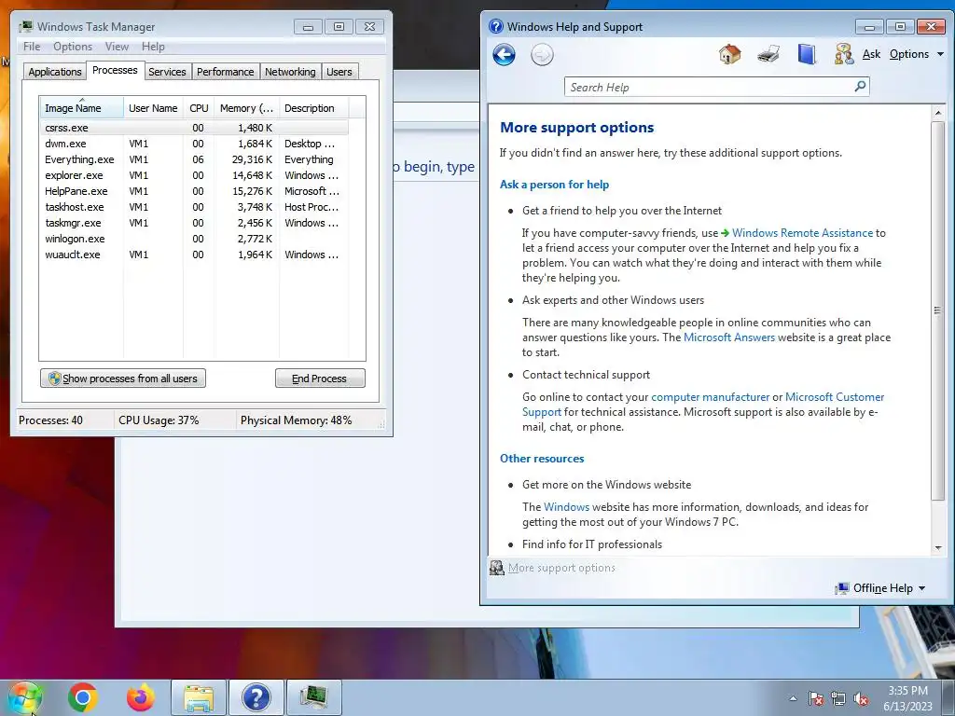The width and height of the screenshot is (955, 716).
Task: Open Options dropdown in Help window
Action: (916, 54)
